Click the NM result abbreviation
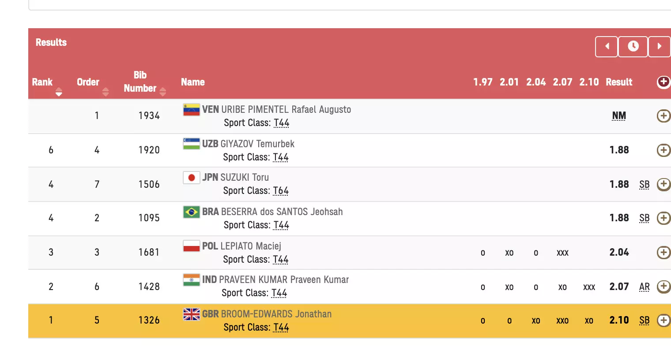671x350 pixels. point(619,115)
